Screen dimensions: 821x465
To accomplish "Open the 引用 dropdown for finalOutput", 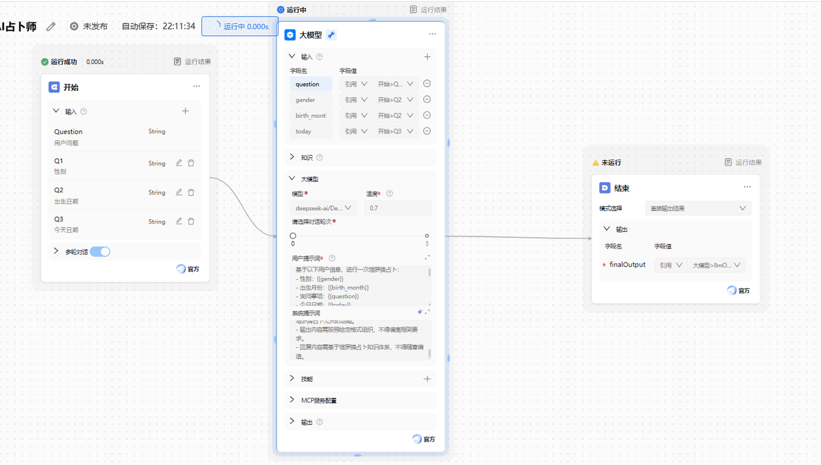I will (x=671, y=265).
